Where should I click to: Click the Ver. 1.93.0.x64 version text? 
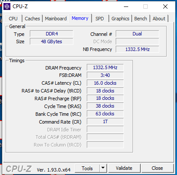pyautogui.click(x=54, y=170)
